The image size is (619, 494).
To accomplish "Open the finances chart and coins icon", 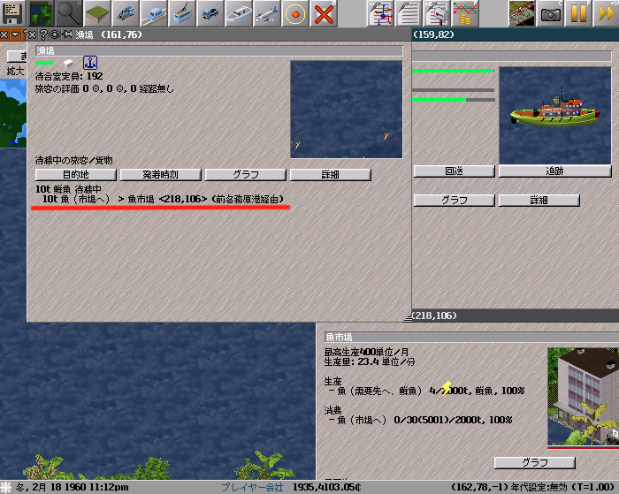I will click(465, 13).
